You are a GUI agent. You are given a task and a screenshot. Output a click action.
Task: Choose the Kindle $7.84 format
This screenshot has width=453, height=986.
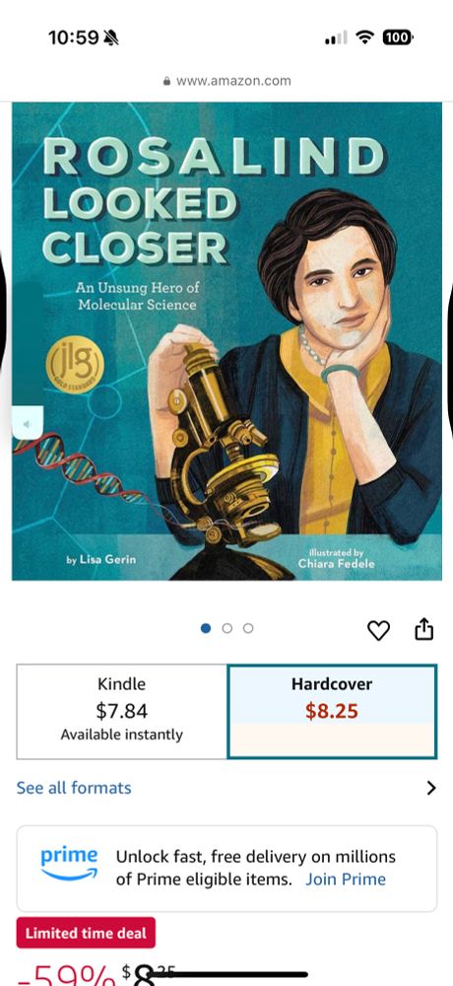122,711
